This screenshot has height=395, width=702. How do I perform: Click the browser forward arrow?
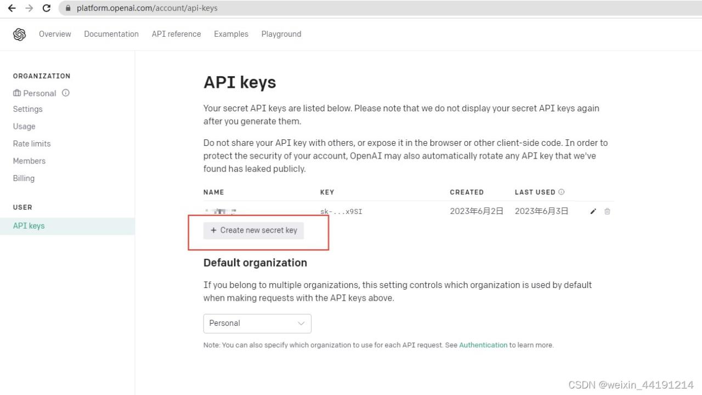point(29,8)
